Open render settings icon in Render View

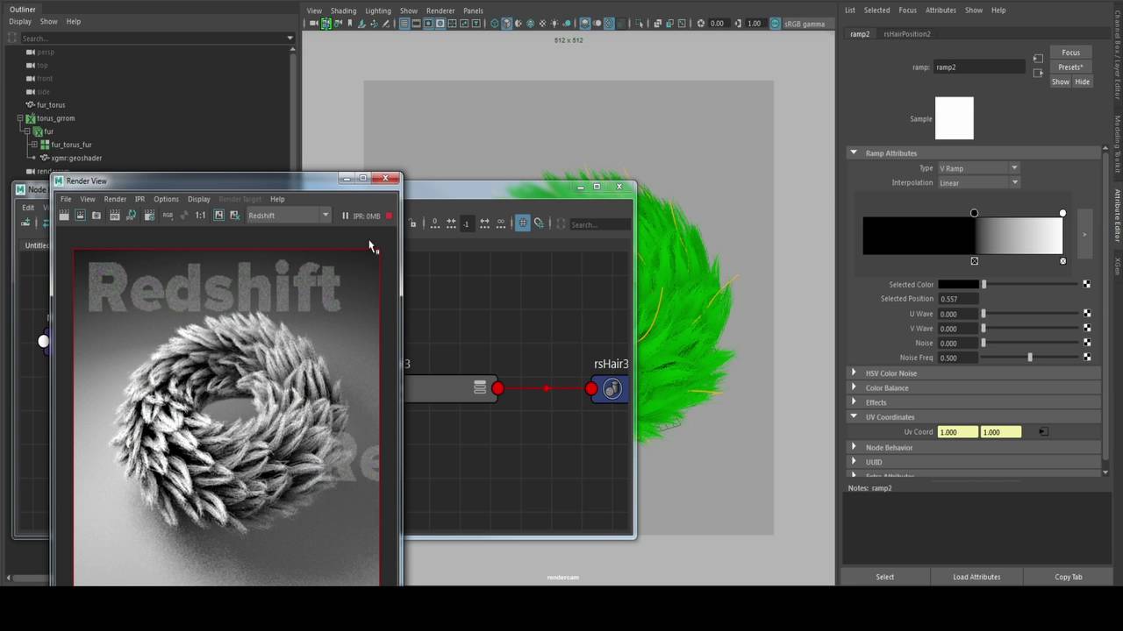[149, 216]
